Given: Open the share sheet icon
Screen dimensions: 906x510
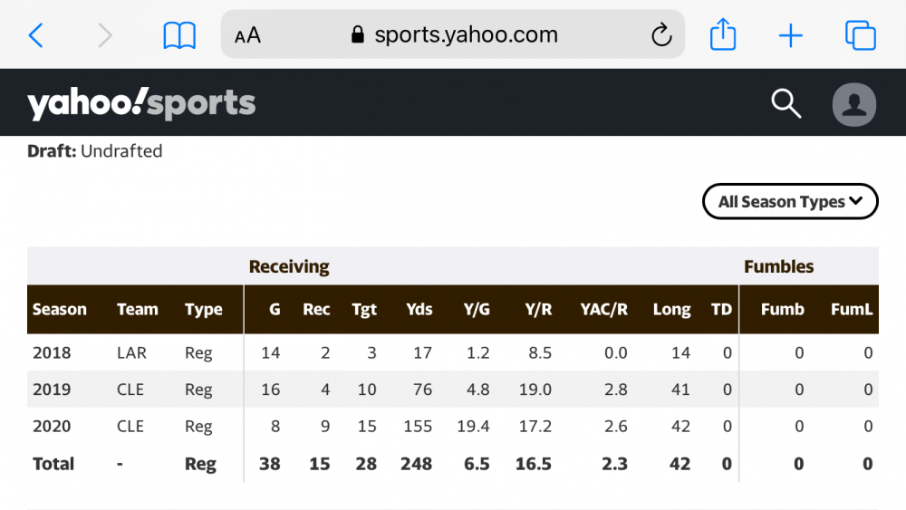Looking at the screenshot, I should pos(723,34).
